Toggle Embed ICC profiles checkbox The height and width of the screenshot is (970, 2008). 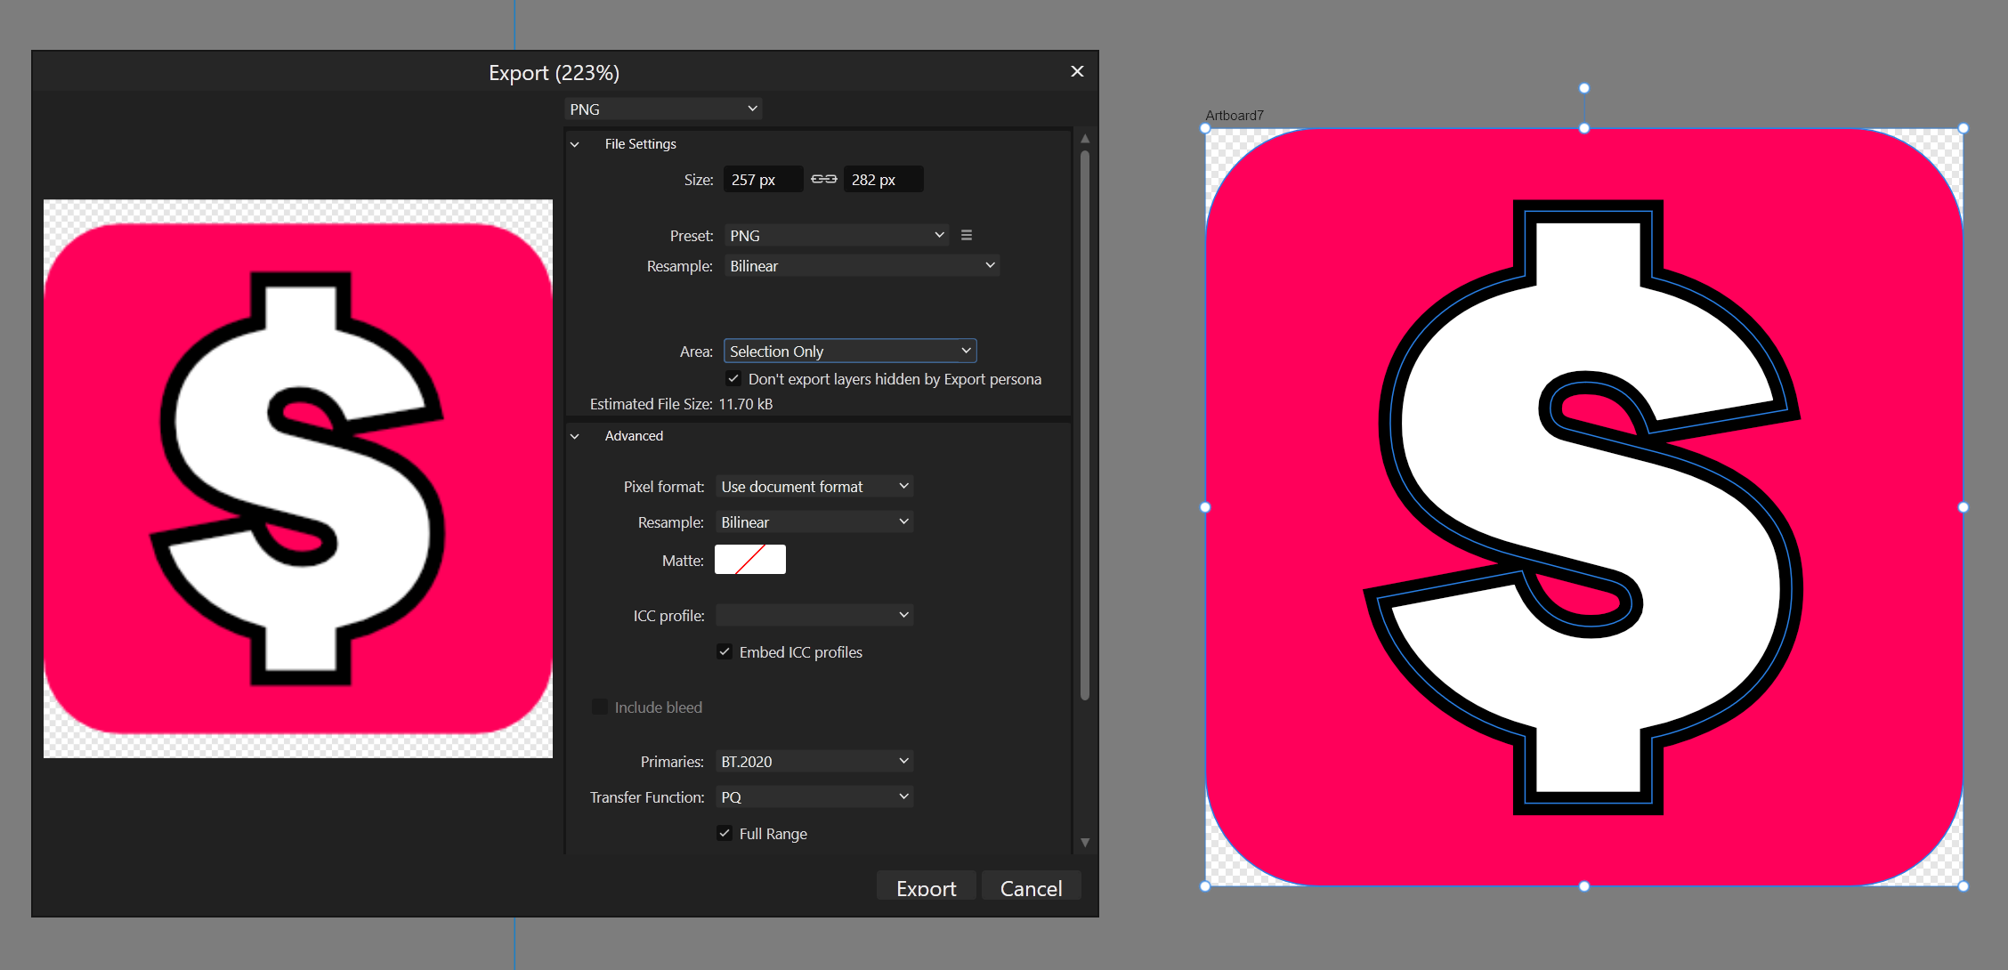pos(725,651)
